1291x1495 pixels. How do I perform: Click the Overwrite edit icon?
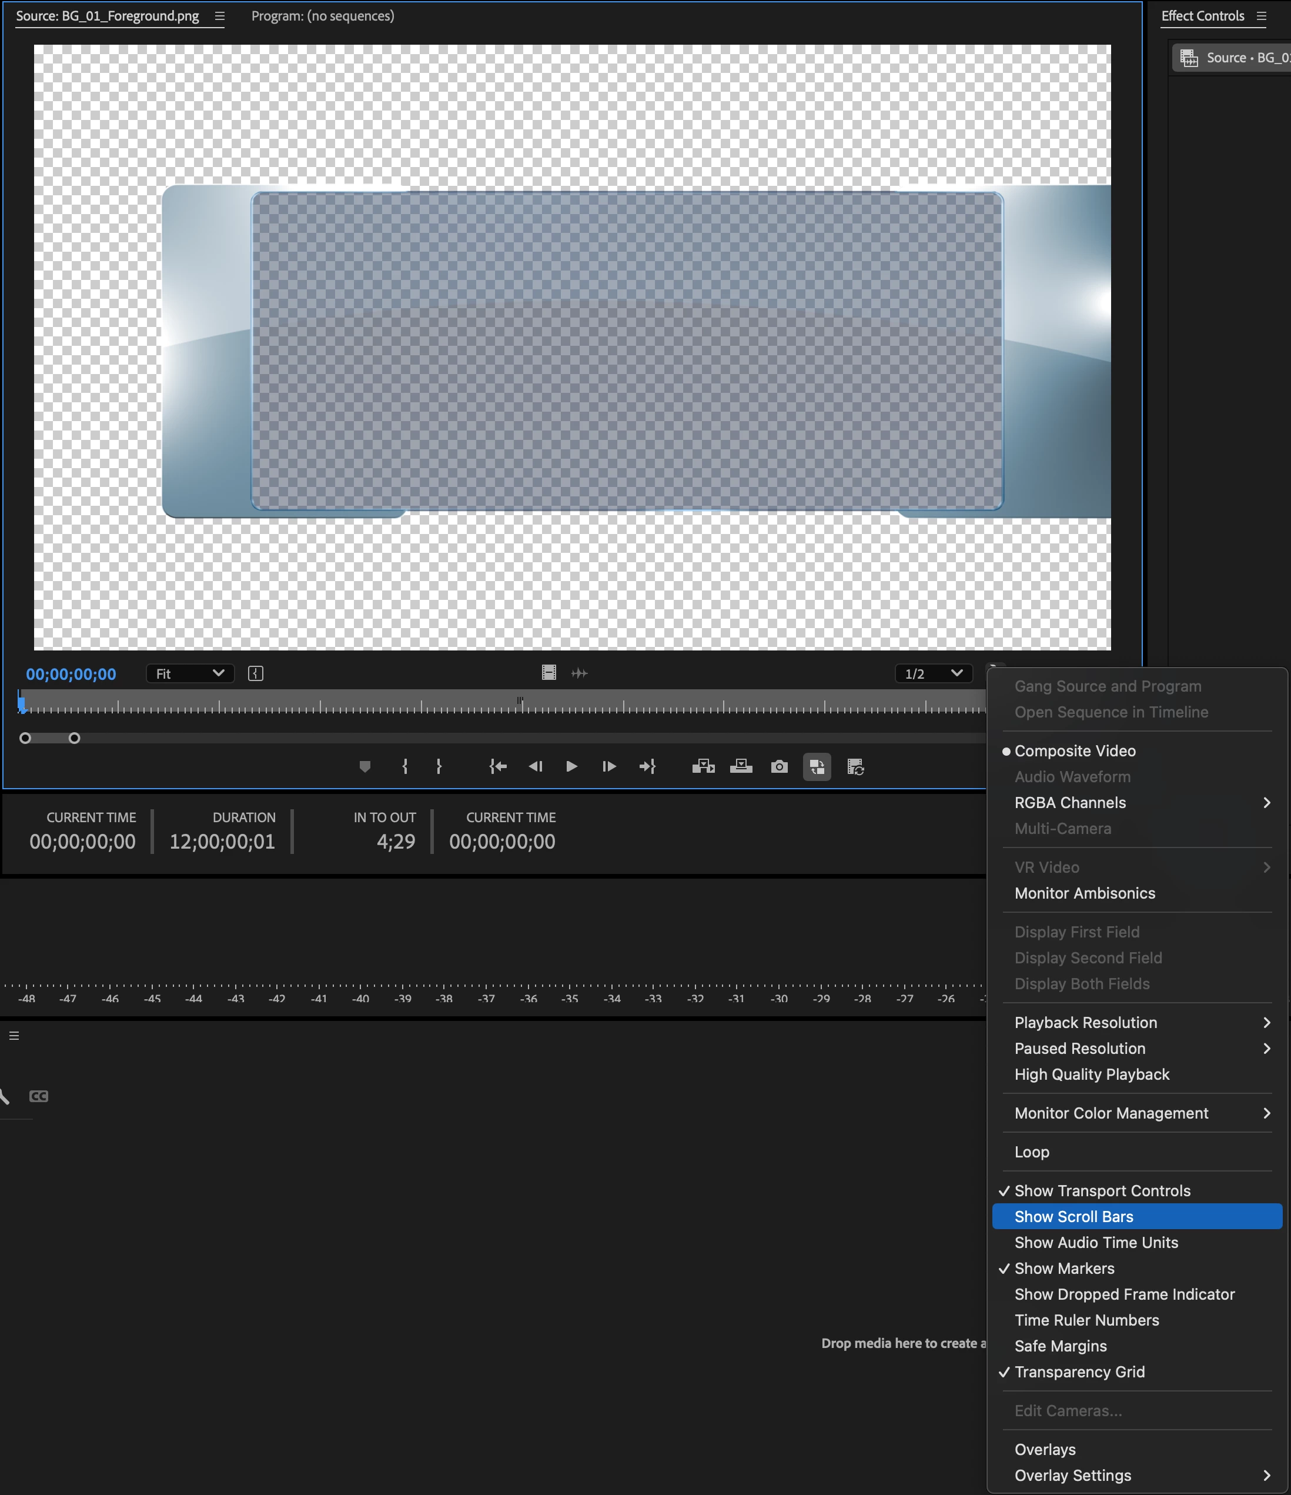[741, 766]
